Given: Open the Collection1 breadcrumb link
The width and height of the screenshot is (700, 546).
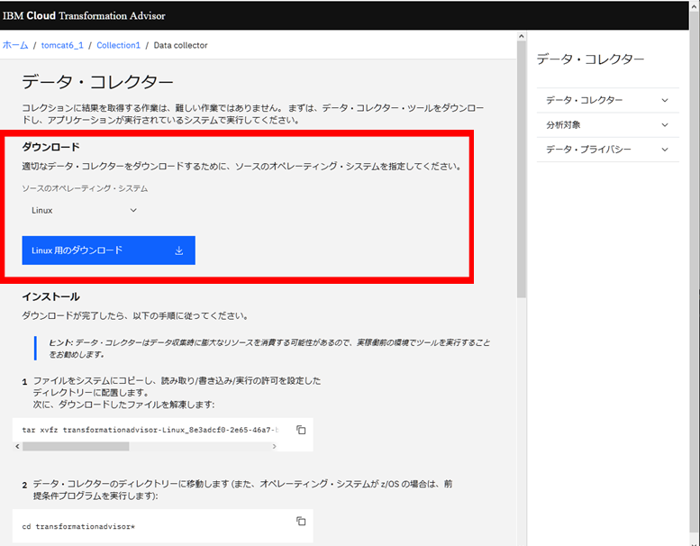Looking at the screenshot, I should 118,45.
